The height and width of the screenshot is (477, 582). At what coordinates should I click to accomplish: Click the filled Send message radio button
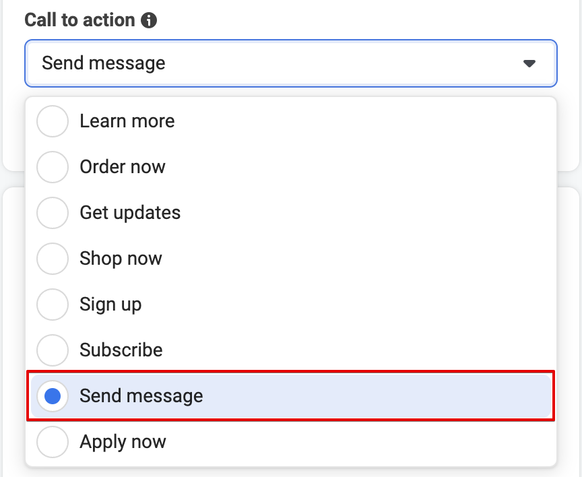coord(53,396)
